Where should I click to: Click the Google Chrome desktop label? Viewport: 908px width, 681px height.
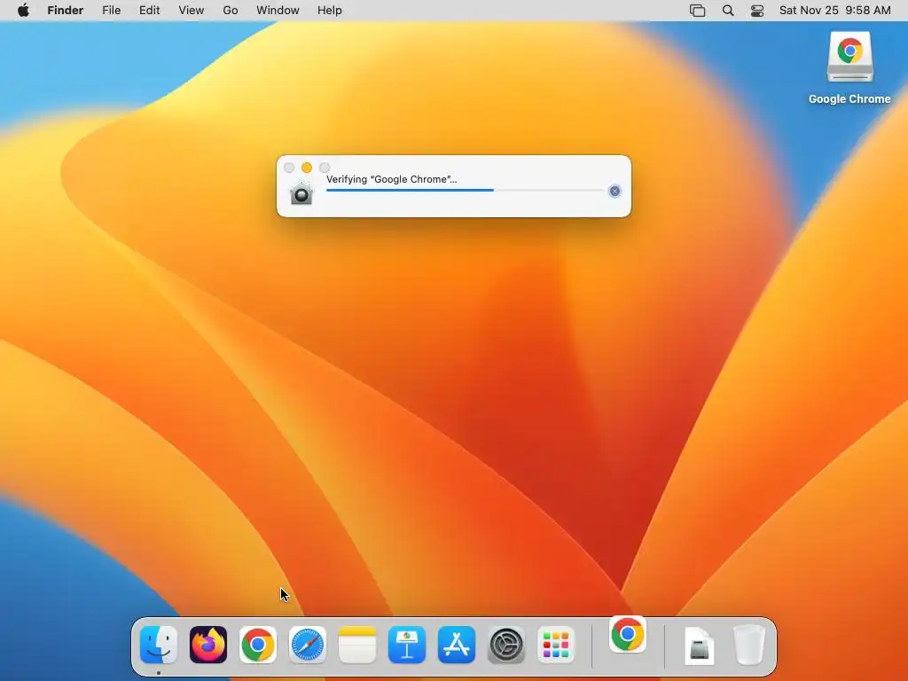coord(849,99)
